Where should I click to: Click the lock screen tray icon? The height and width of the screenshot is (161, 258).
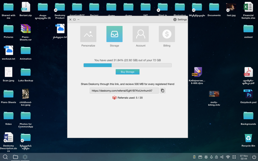[x=216, y=157]
